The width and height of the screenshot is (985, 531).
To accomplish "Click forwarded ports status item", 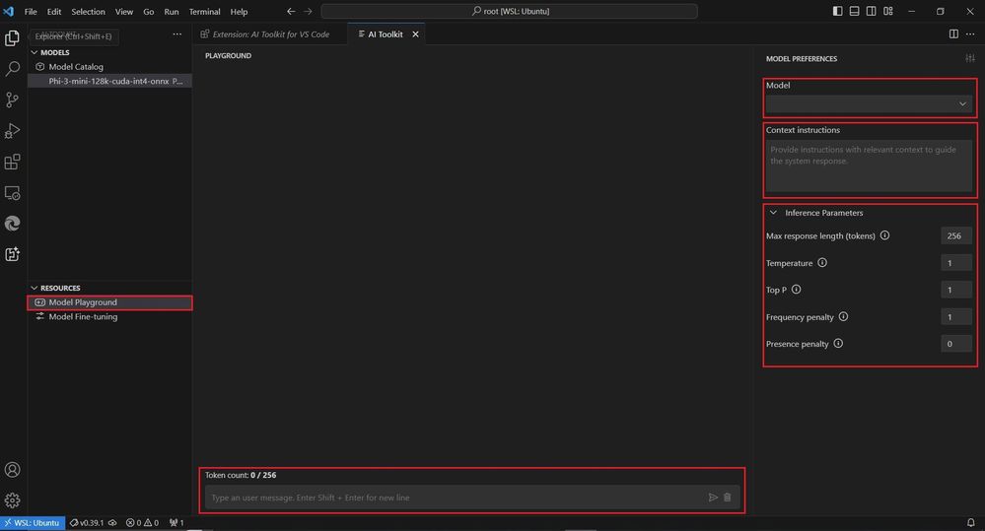I will (x=176, y=523).
